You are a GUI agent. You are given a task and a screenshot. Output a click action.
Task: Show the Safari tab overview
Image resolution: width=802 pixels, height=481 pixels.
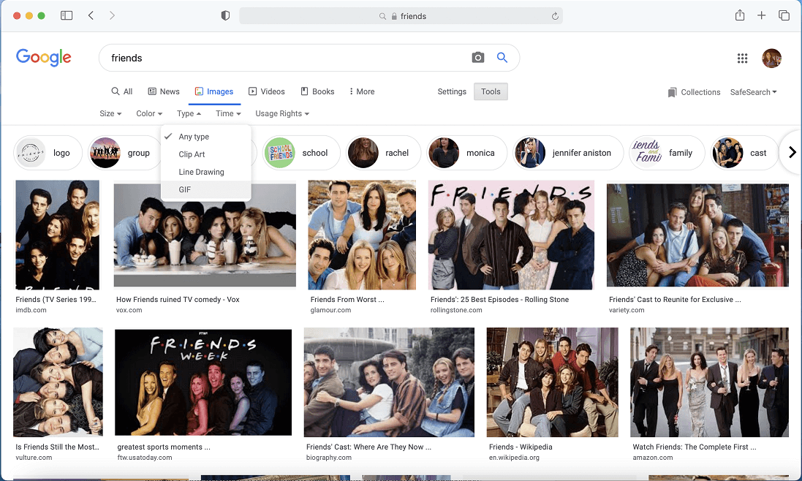784,15
